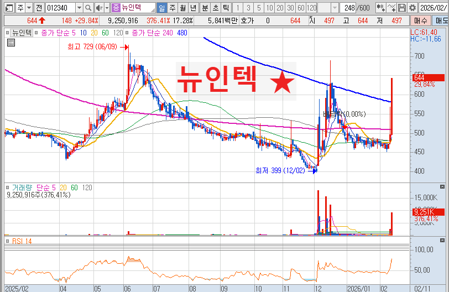Close the volume panel with its x button
The image size is (449, 292).
(x=442, y=187)
